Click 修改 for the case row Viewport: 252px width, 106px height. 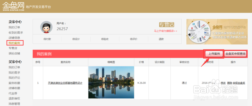click(223, 83)
